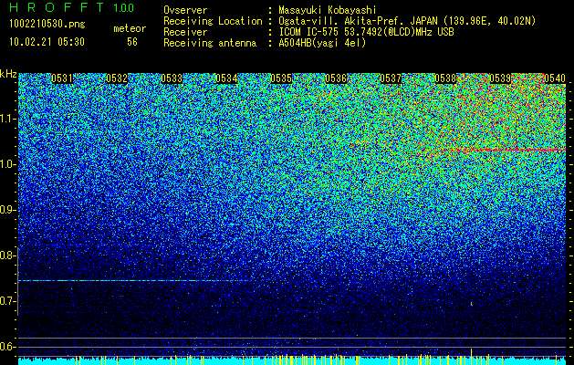This screenshot has width=574, height=365.
Task: Click the kHz axis unit label
Action: point(8,74)
